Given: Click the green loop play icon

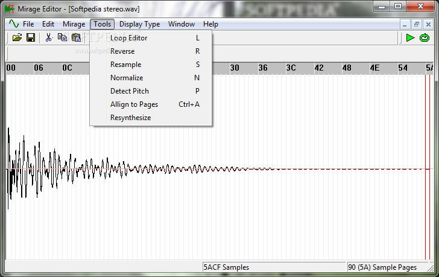Looking at the screenshot, I should click(425, 37).
